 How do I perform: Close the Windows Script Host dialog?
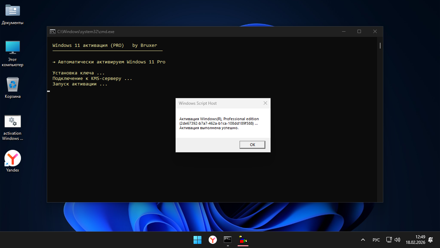[265, 103]
